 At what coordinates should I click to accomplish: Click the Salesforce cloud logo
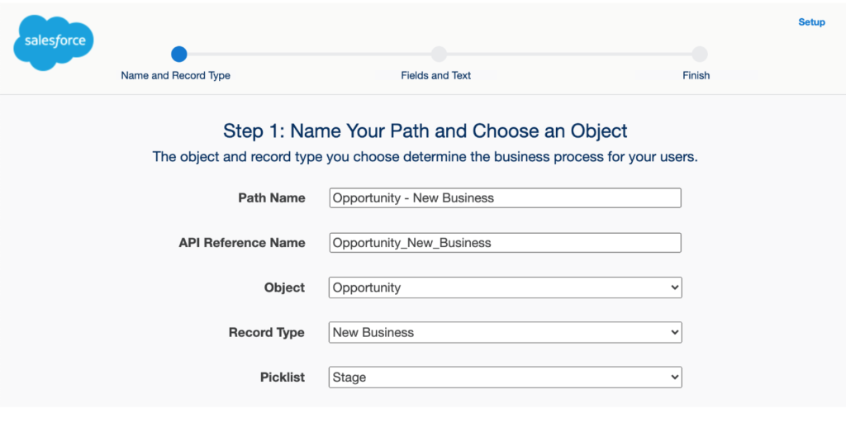point(54,42)
